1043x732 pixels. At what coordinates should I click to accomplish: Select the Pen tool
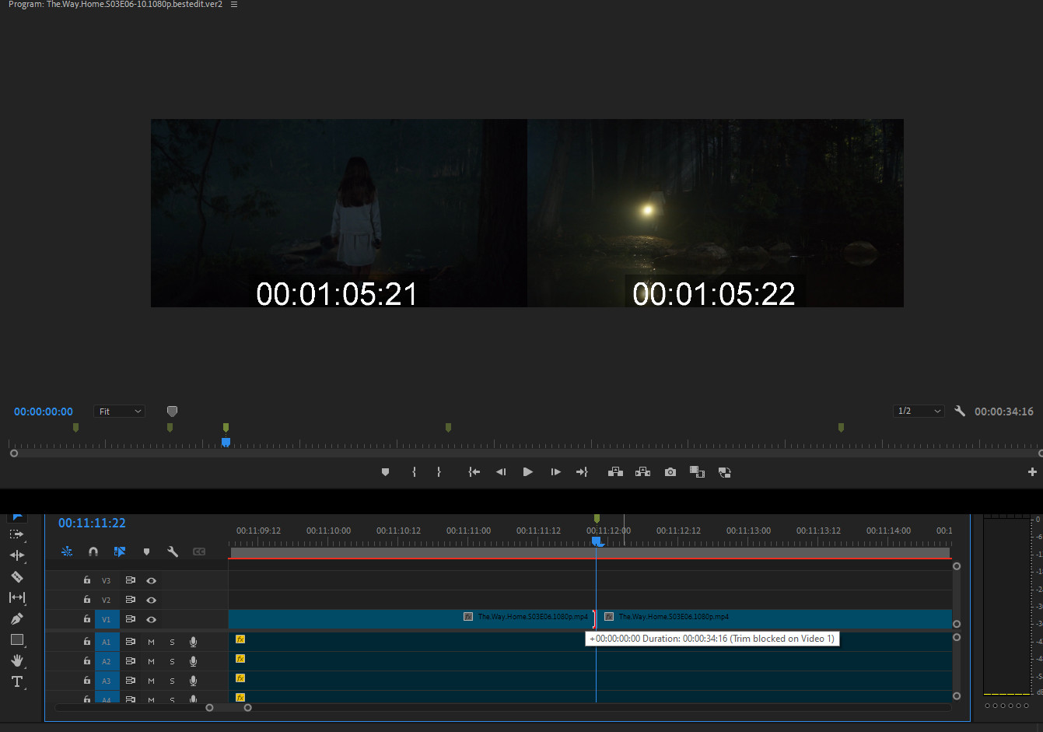point(16,618)
